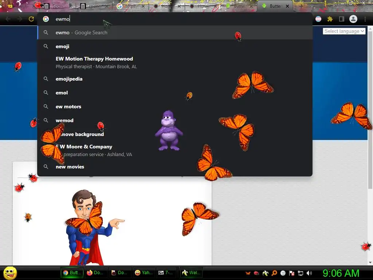Click the round face icon in the tray
This screenshot has height=280, width=373.
point(283,273)
